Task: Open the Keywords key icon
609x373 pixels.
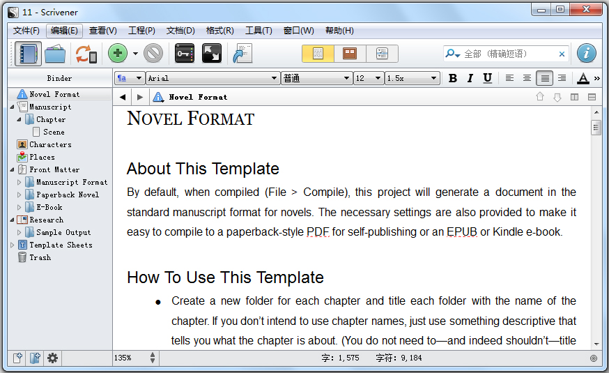Action: point(185,54)
